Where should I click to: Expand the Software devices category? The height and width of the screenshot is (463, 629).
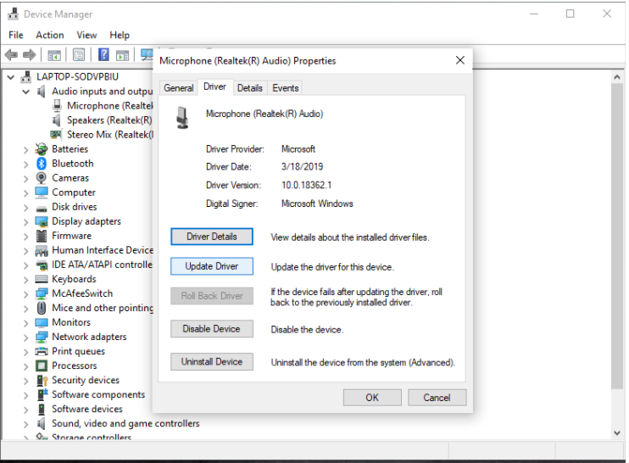pos(25,410)
